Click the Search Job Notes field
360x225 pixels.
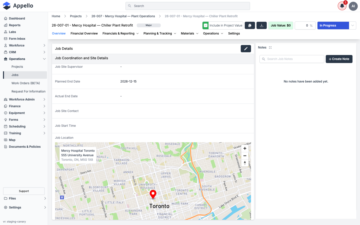click(x=292, y=59)
